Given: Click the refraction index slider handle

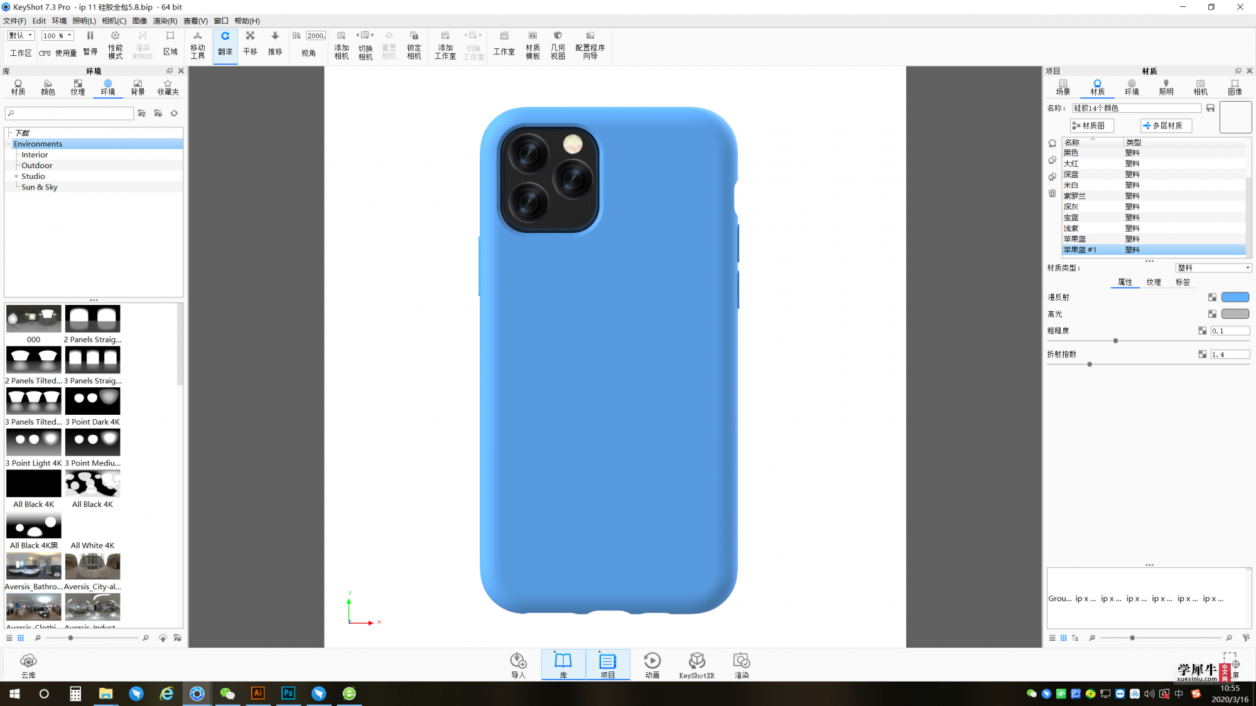Looking at the screenshot, I should click(x=1090, y=365).
